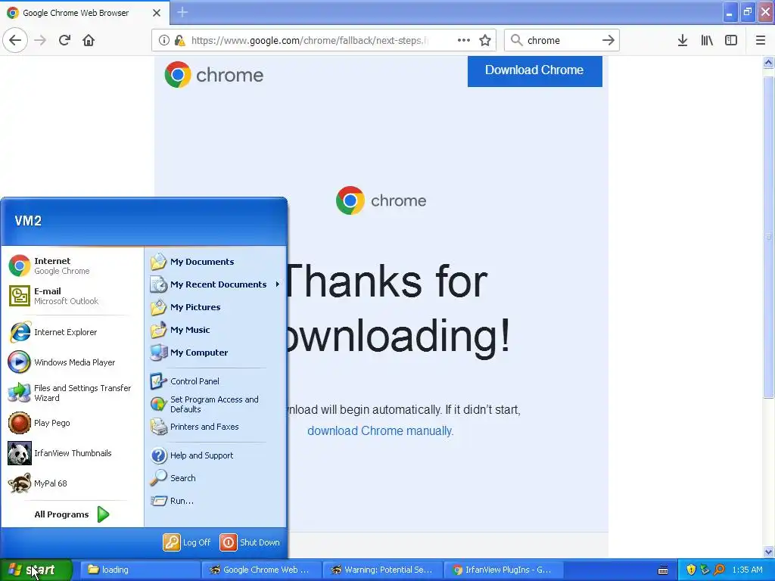Viewport: 775px width, 581px height.
Task: Open Search from Start menu
Action: (x=216, y=478)
